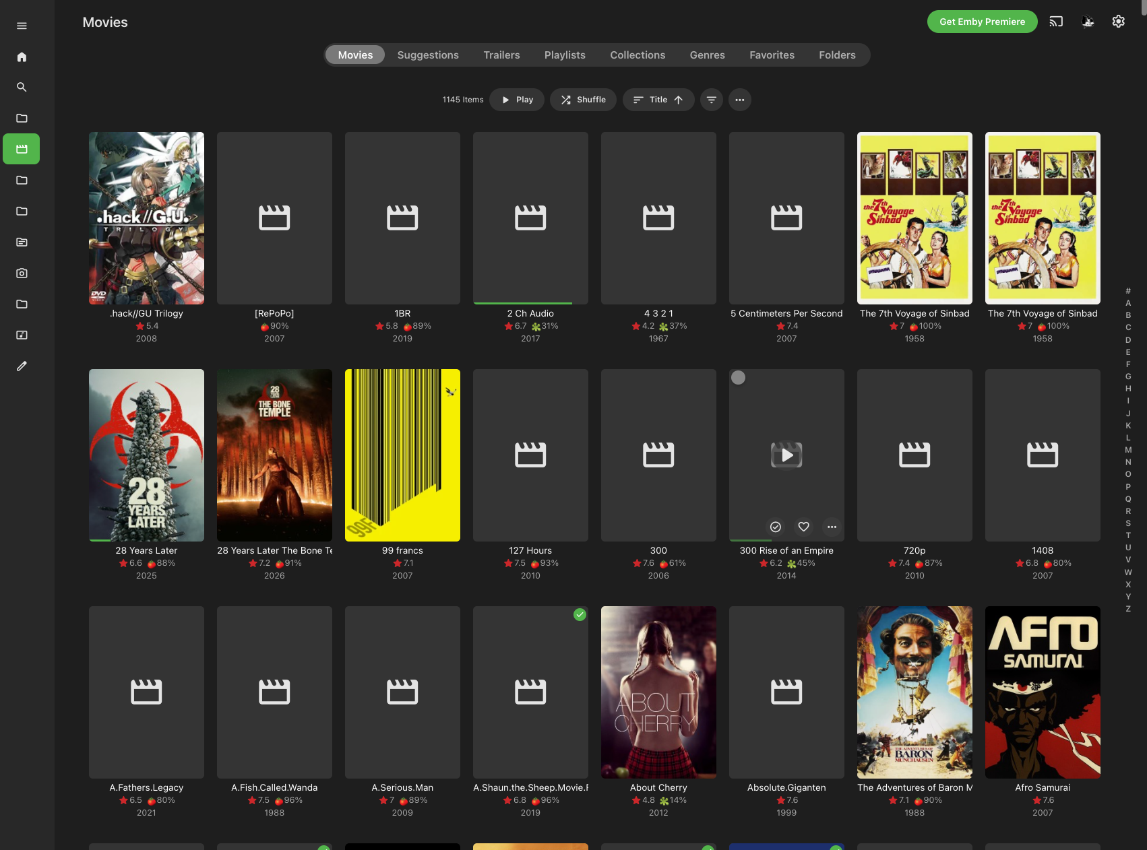Play 300 Rise of an Empire via overlay play icon
1147x850 pixels.
click(x=786, y=455)
